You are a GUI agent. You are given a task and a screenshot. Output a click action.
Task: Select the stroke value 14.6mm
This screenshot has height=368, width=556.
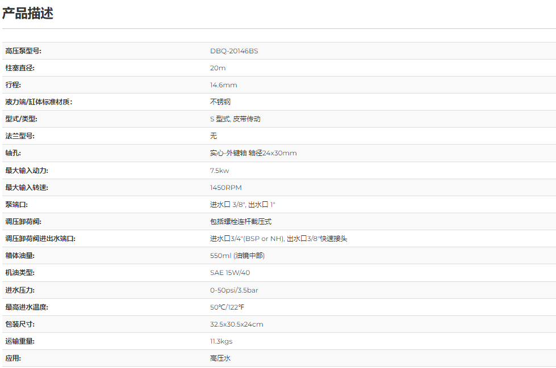click(223, 85)
